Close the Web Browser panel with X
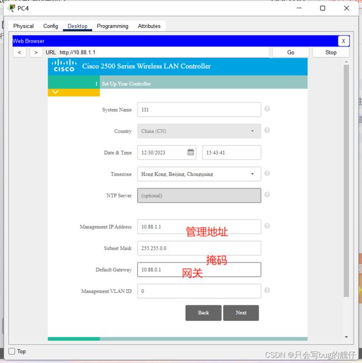 pos(344,41)
